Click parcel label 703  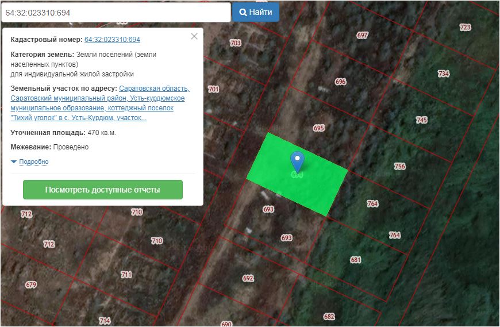(x=235, y=43)
